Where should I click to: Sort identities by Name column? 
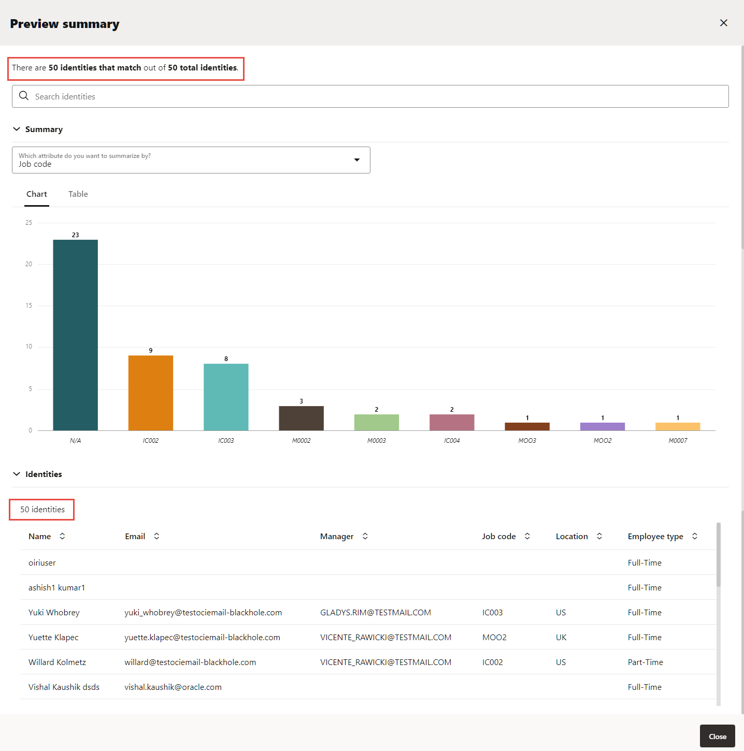pos(62,536)
